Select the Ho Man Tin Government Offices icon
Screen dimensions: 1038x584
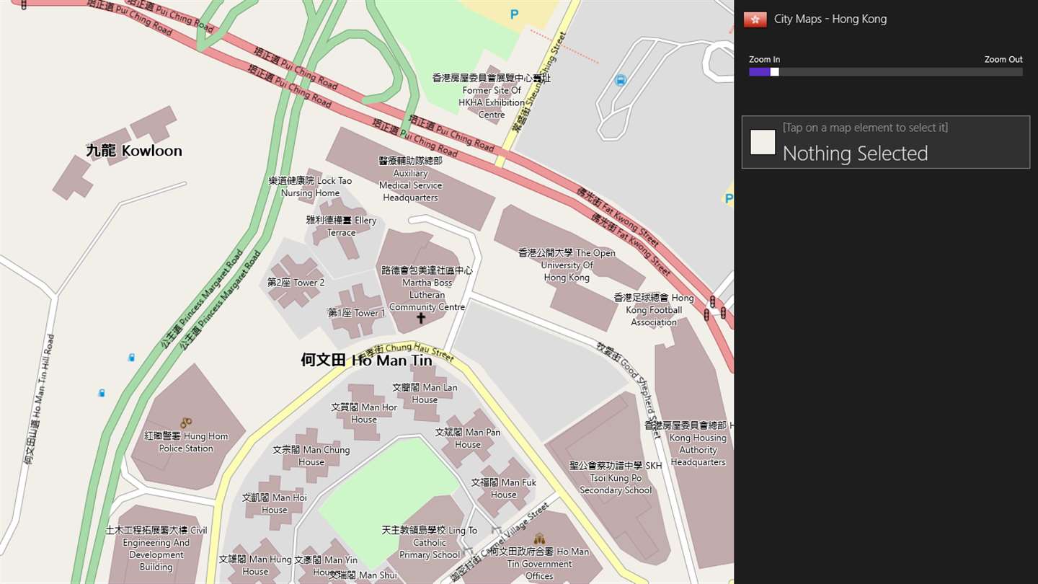(538, 538)
